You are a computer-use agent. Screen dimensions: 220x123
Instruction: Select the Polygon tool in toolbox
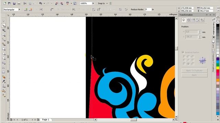tap(3, 58)
